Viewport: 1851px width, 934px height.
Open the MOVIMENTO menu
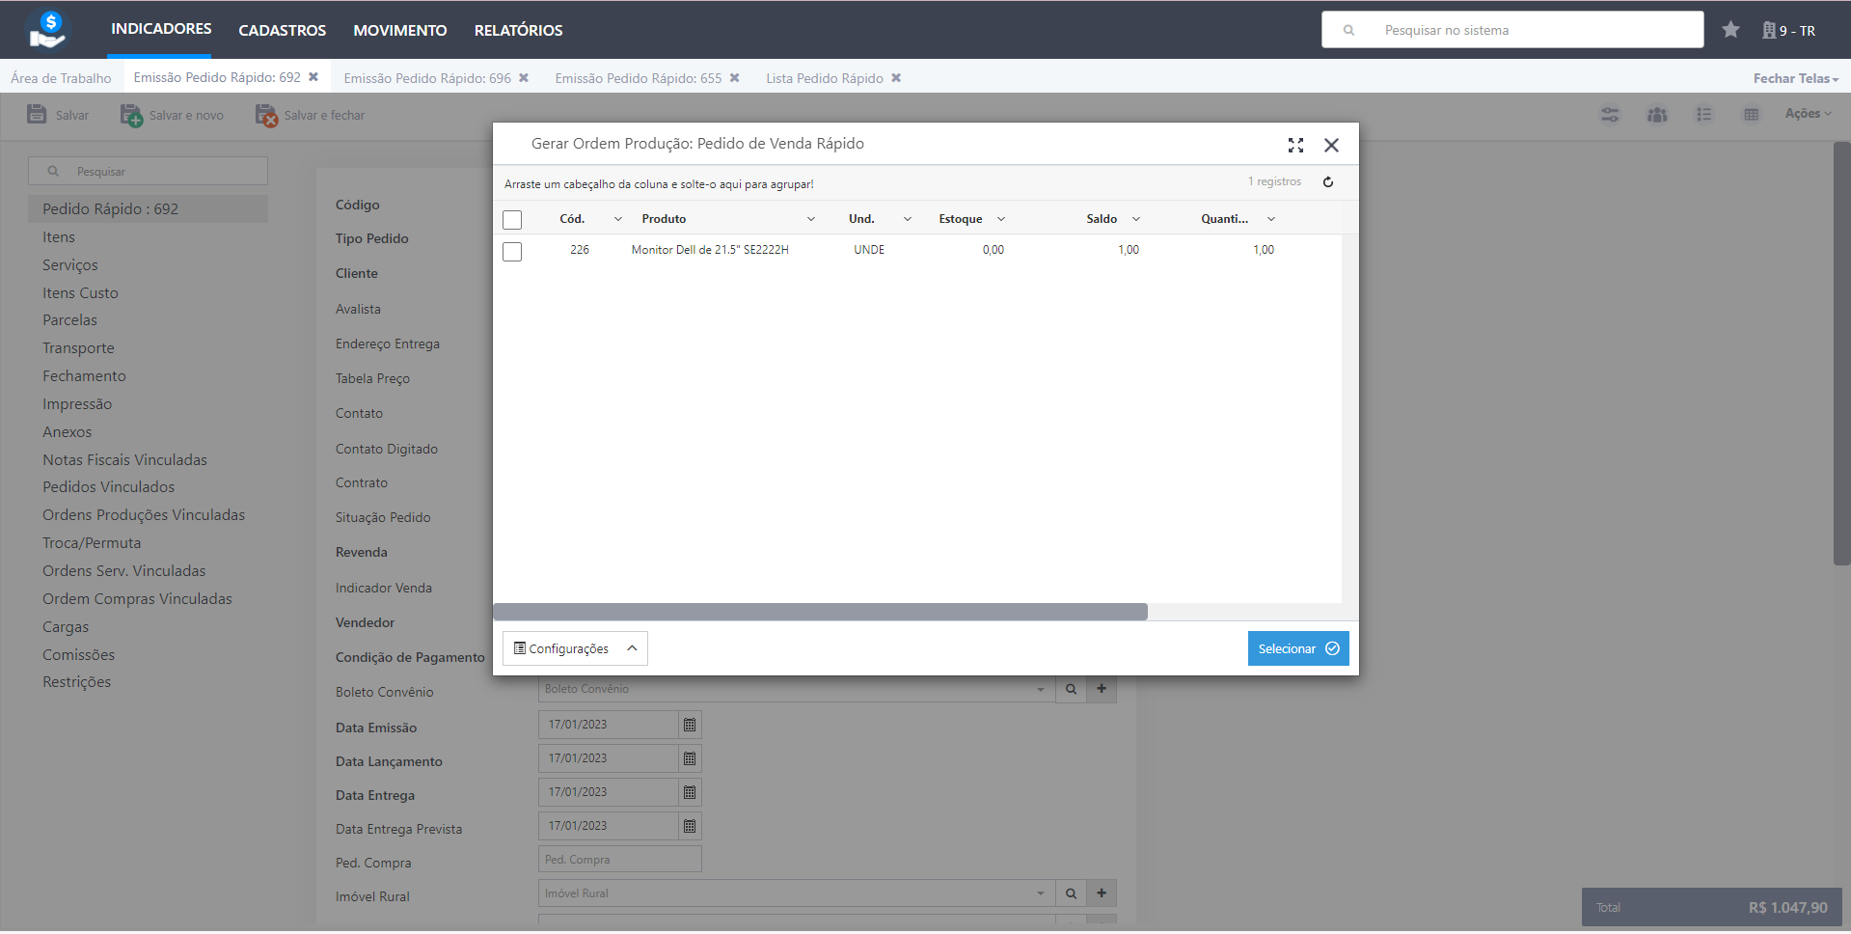(400, 30)
